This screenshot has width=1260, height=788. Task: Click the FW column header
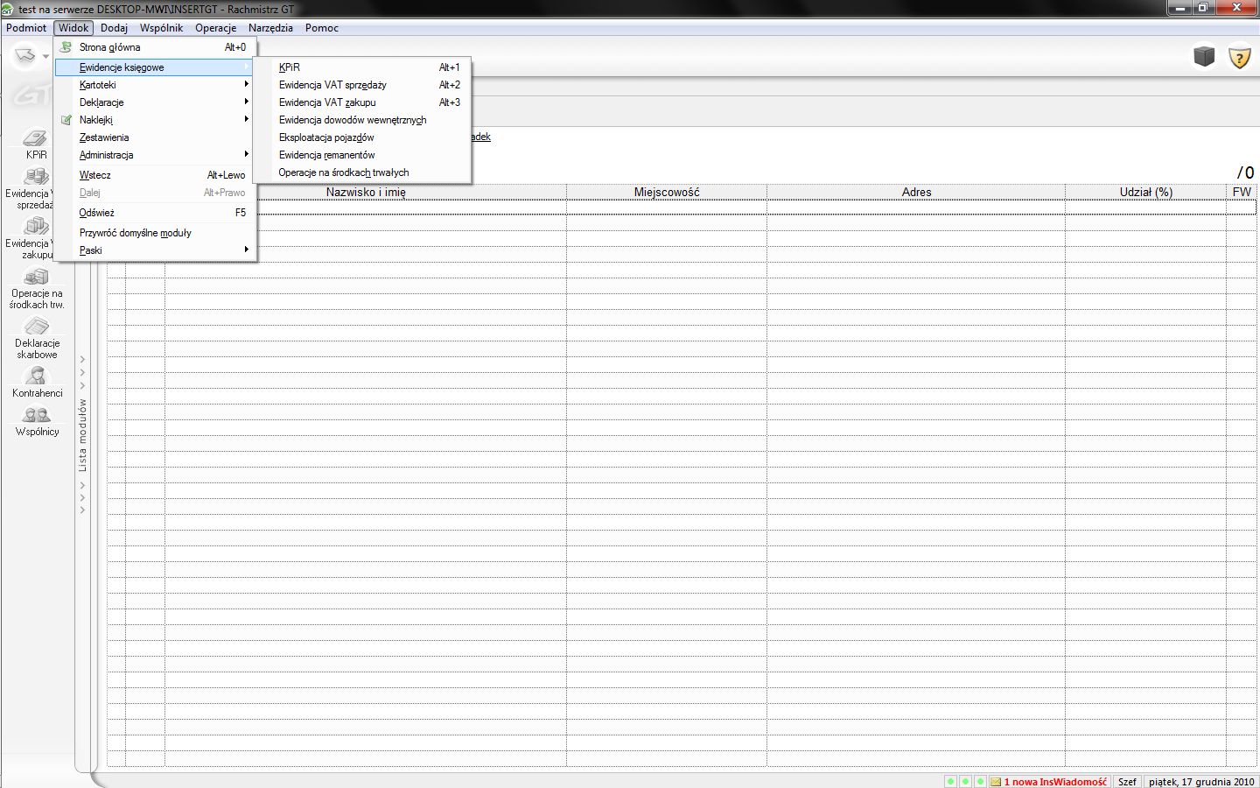(1242, 192)
